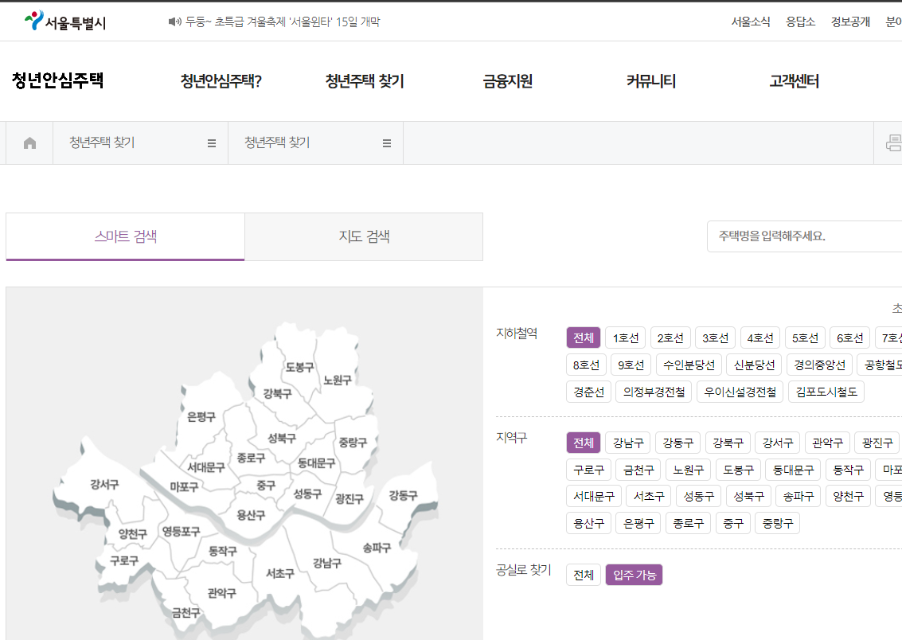
Task: Select the 경춘선 filter
Action: tap(588, 392)
